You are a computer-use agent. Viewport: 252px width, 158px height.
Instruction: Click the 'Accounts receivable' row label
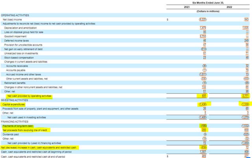point(18,66)
